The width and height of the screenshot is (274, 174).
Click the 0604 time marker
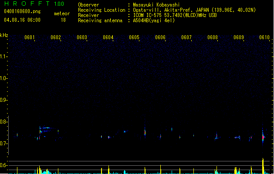108,37
